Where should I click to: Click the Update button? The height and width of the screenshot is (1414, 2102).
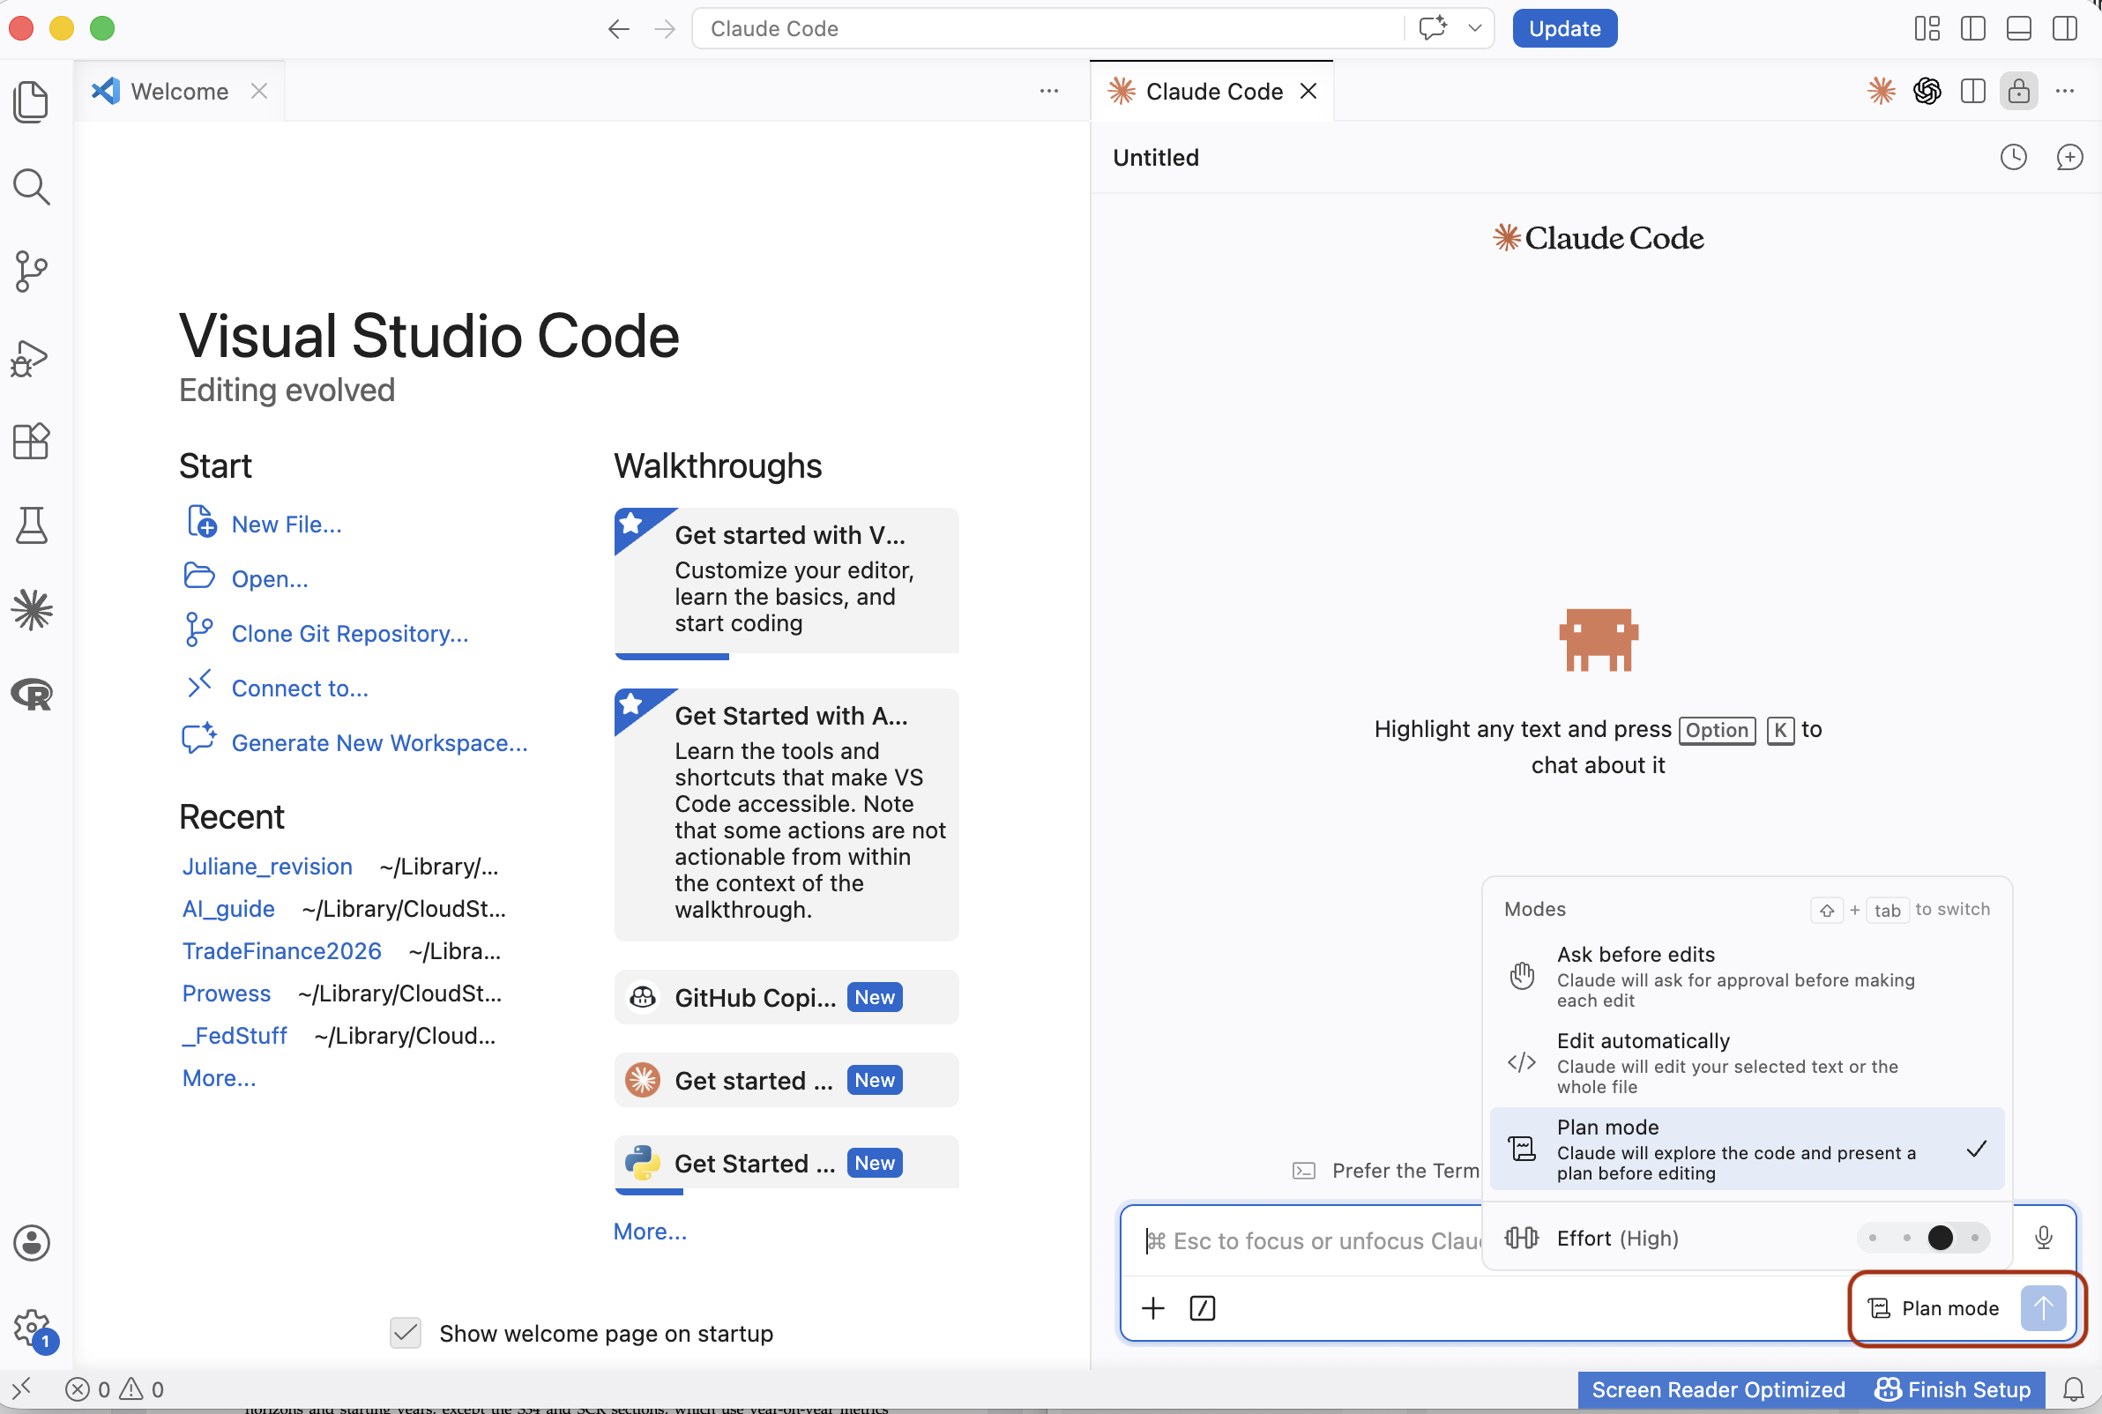tap(1564, 29)
